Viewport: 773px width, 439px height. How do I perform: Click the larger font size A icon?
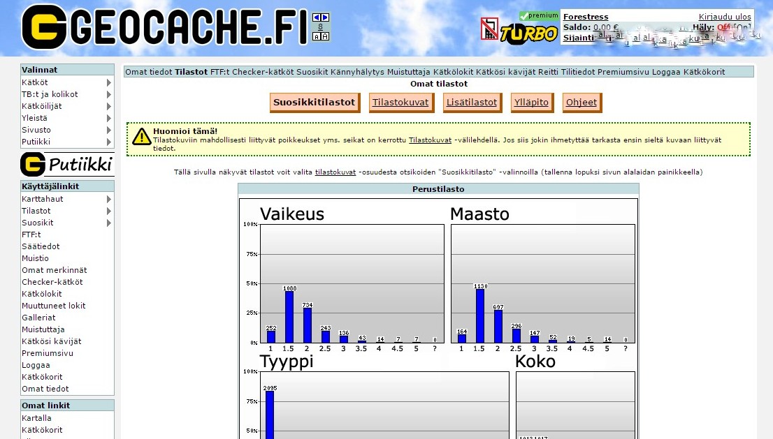tap(325, 36)
